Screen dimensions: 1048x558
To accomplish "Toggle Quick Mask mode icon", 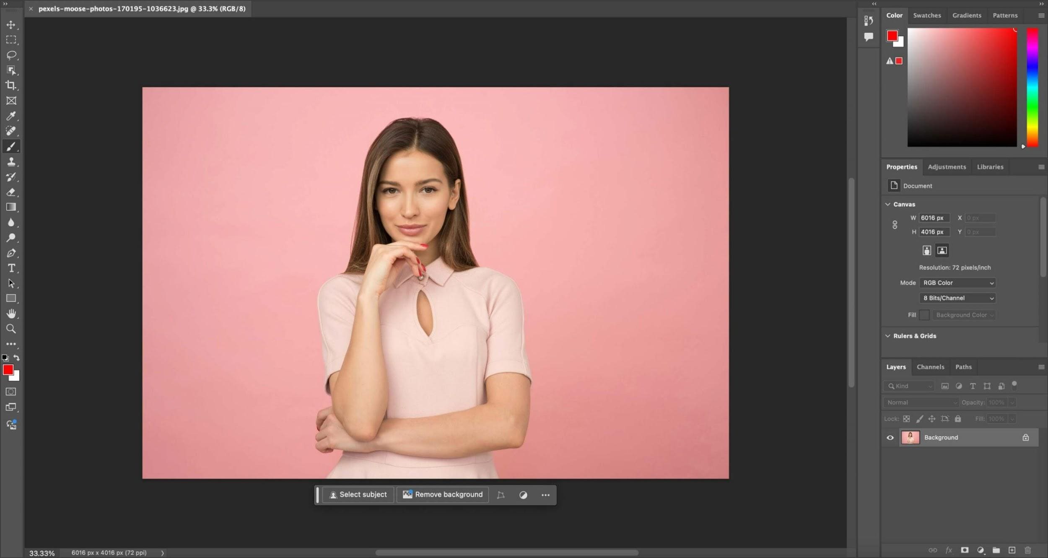I will click(x=11, y=392).
